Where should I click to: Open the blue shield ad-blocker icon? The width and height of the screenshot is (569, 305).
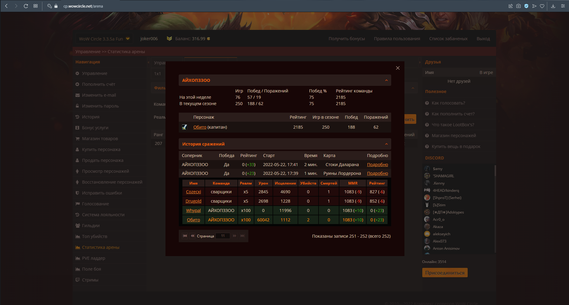pos(526,6)
